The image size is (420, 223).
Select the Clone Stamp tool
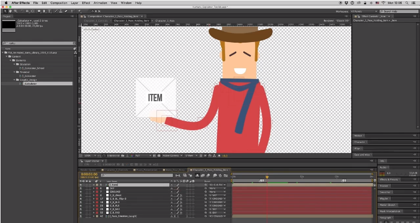[61, 11]
